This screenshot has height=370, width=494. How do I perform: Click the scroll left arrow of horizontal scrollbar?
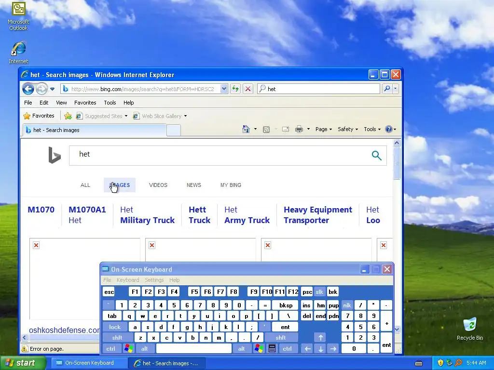(25, 338)
